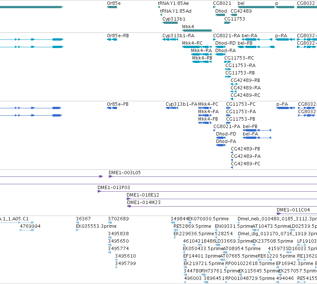
Task: Click the p-PA protein label
Action: click(x=282, y=104)
